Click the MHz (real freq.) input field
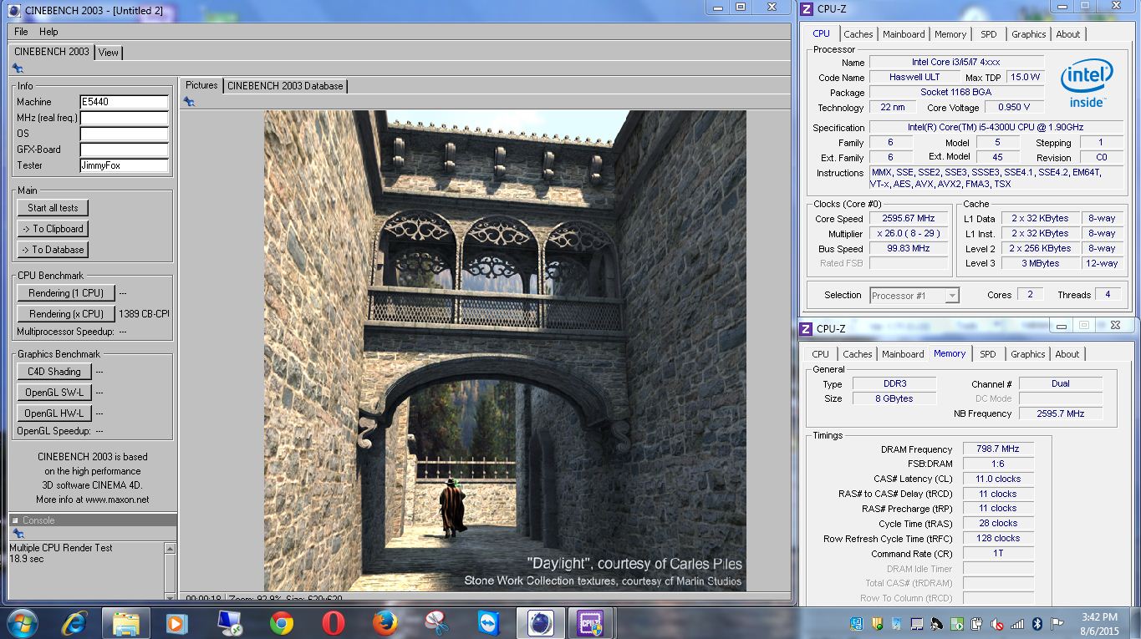The width and height of the screenshot is (1141, 639). click(124, 118)
